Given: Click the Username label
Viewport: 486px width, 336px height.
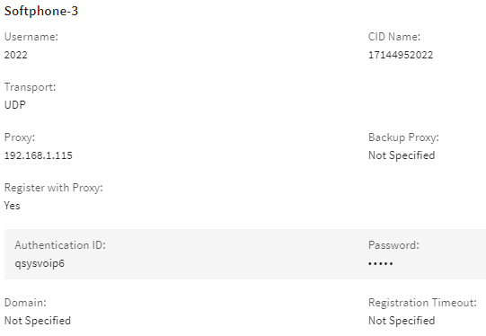Looking at the screenshot, I should pos(31,37).
